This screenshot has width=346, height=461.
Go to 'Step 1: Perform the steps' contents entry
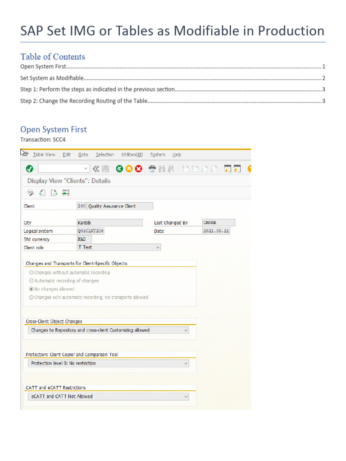(173, 90)
